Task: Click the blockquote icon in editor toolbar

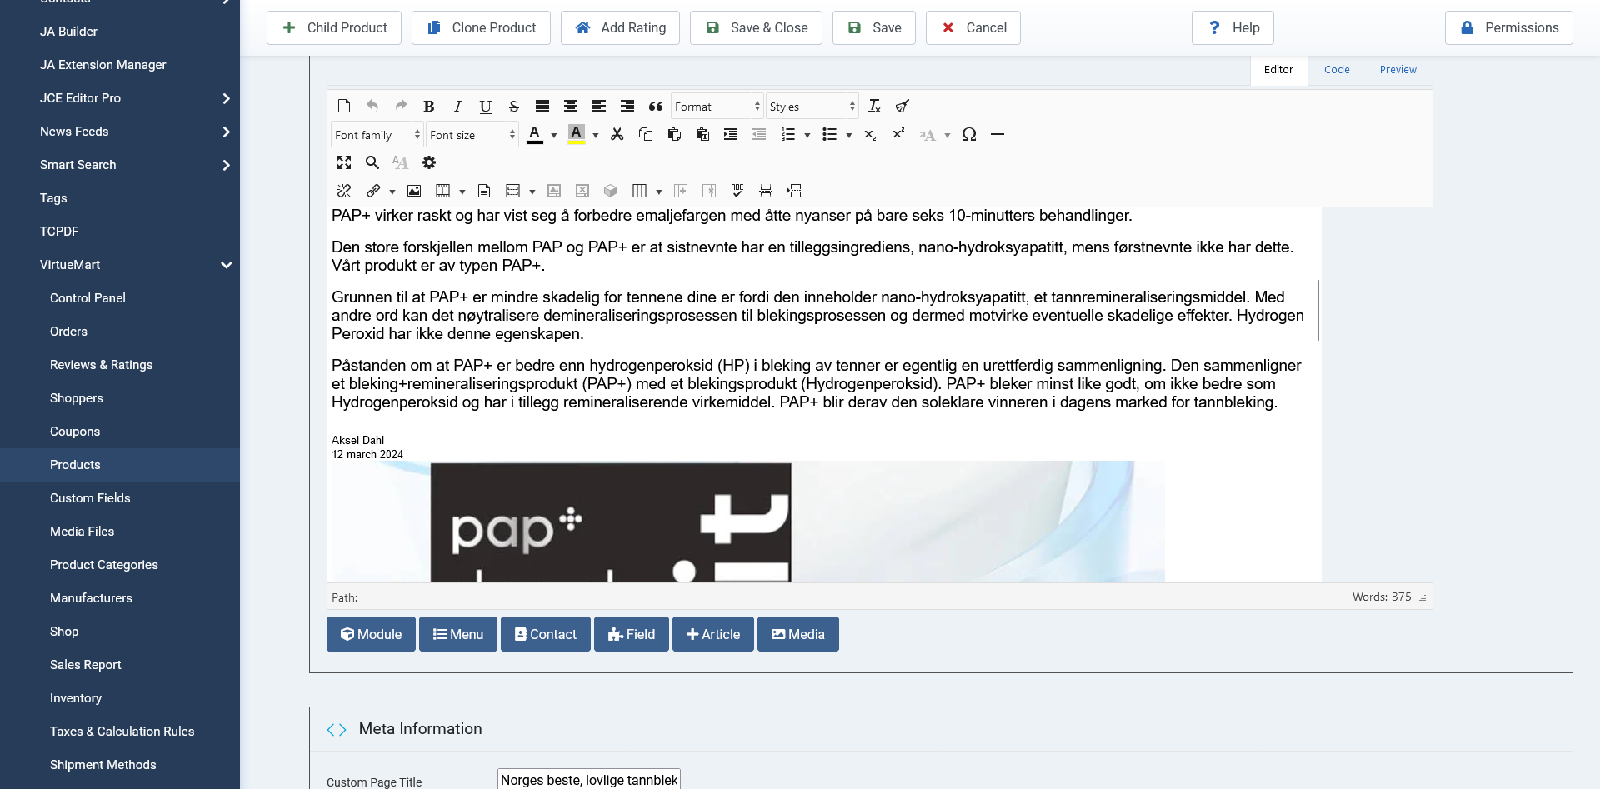Action: (656, 107)
